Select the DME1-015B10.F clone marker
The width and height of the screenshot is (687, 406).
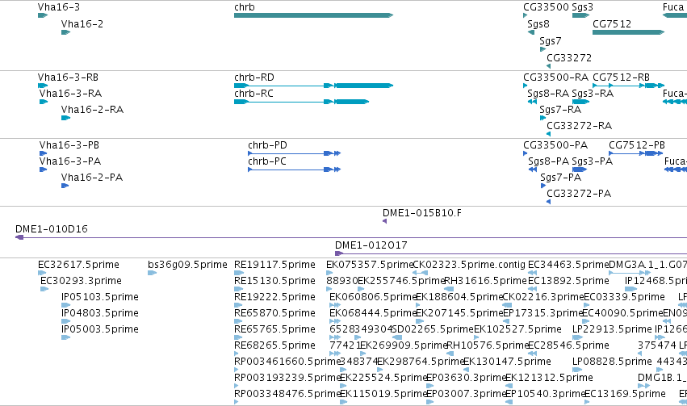[385, 221]
